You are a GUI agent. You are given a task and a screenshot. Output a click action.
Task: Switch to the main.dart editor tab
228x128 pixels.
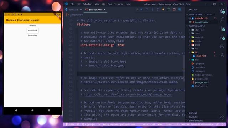point(73,10)
